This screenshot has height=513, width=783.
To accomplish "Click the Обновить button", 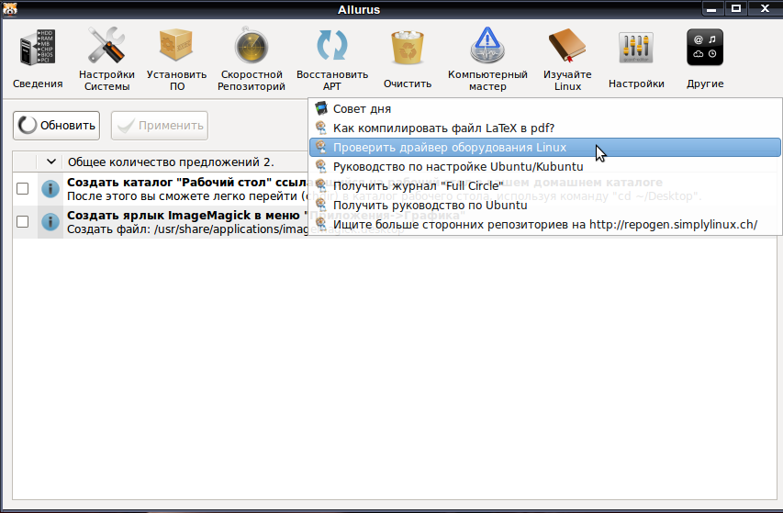I will click(56, 125).
